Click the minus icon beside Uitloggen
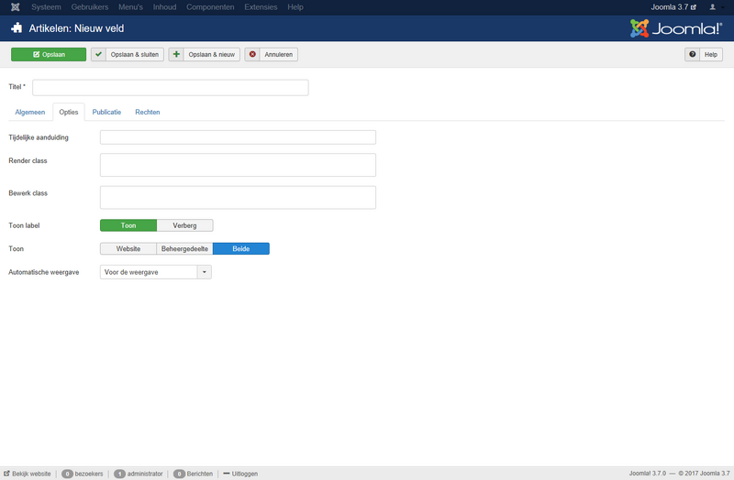 point(227,474)
